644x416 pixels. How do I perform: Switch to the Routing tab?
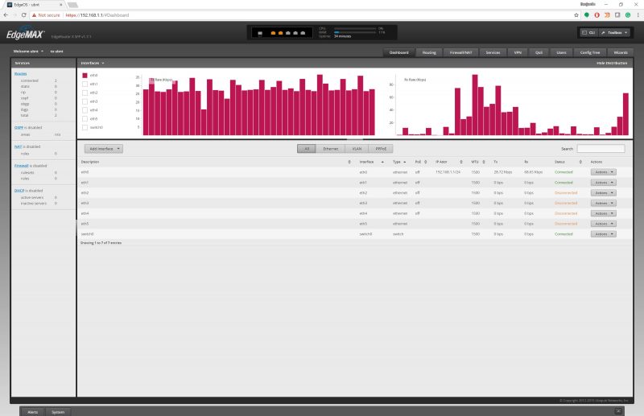(429, 52)
